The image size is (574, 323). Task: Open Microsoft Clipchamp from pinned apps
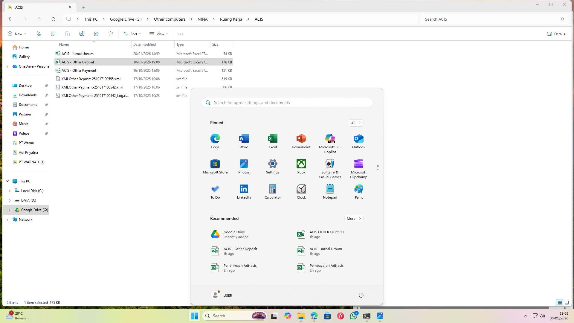tap(358, 166)
